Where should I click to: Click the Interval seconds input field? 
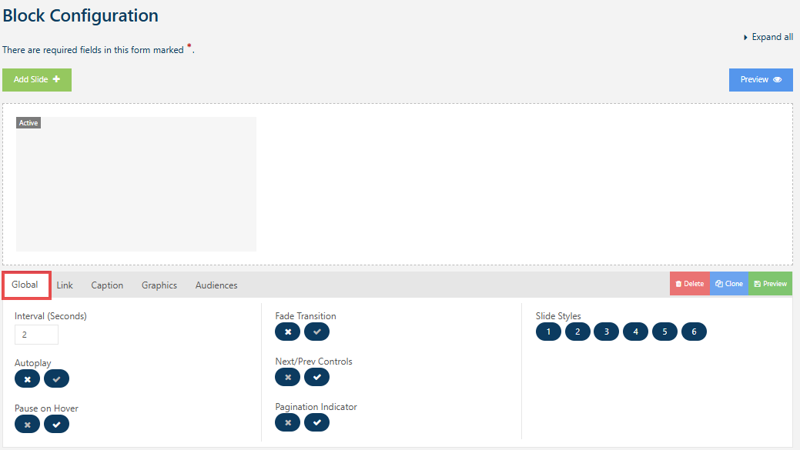click(36, 335)
